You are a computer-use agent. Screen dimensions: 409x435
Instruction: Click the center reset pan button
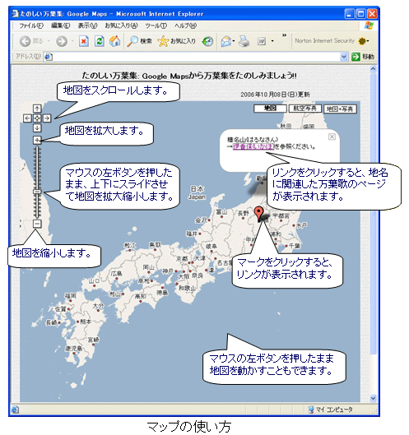(x=37, y=118)
